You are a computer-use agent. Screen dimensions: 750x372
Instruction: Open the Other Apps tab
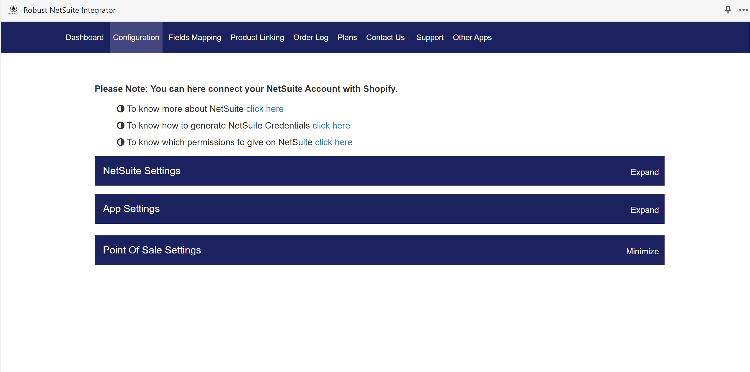click(472, 38)
